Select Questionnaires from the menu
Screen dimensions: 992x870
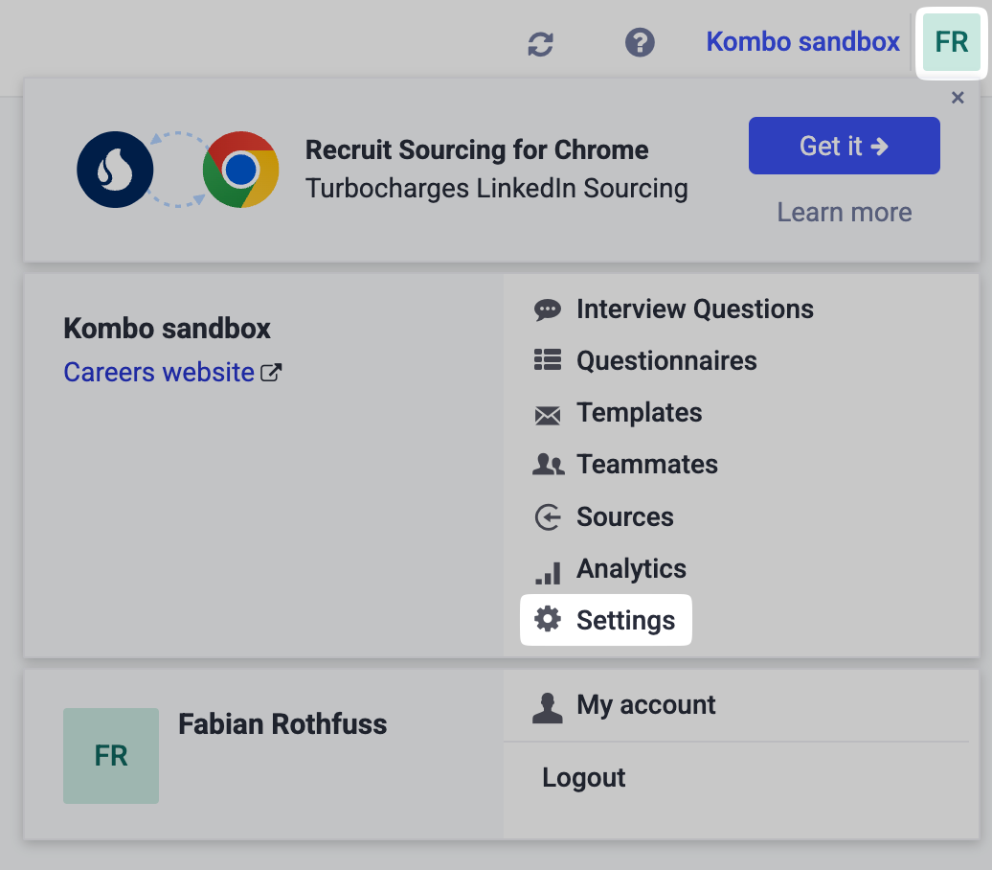click(x=666, y=361)
